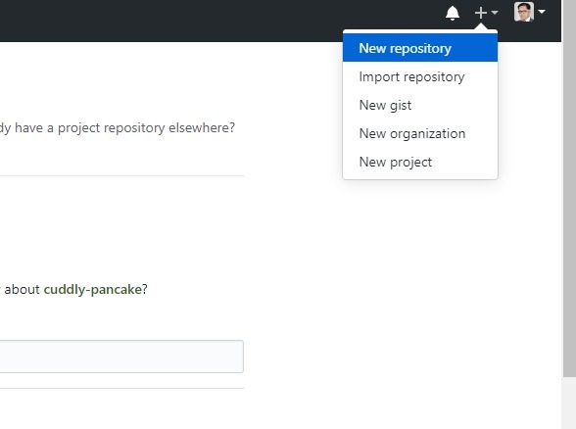Choose New organization menu entry
Viewport: 576px width, 429px height.
tap(420, 133)
